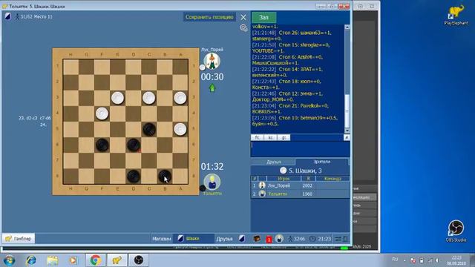The image size is (475, 267).
Task: Click the white checker on square E3
Action: pyautogui.click(x=117, y=98)
